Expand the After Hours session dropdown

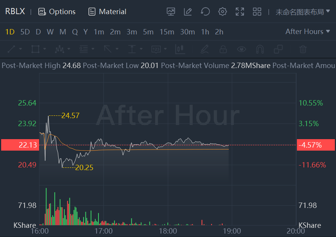(307, 31)
